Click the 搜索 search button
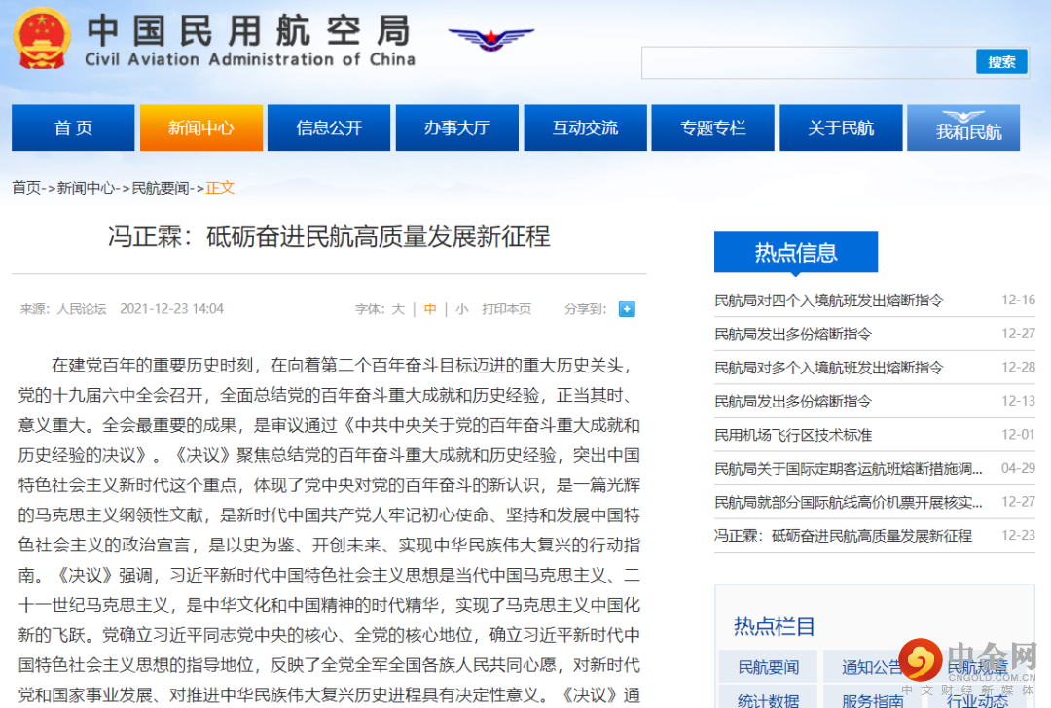 point(1001,62)
